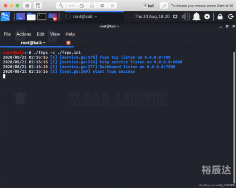Show desktop using blue panel icon
The height and width of the screenshot is (188, 236).
(x=21, y=17)
